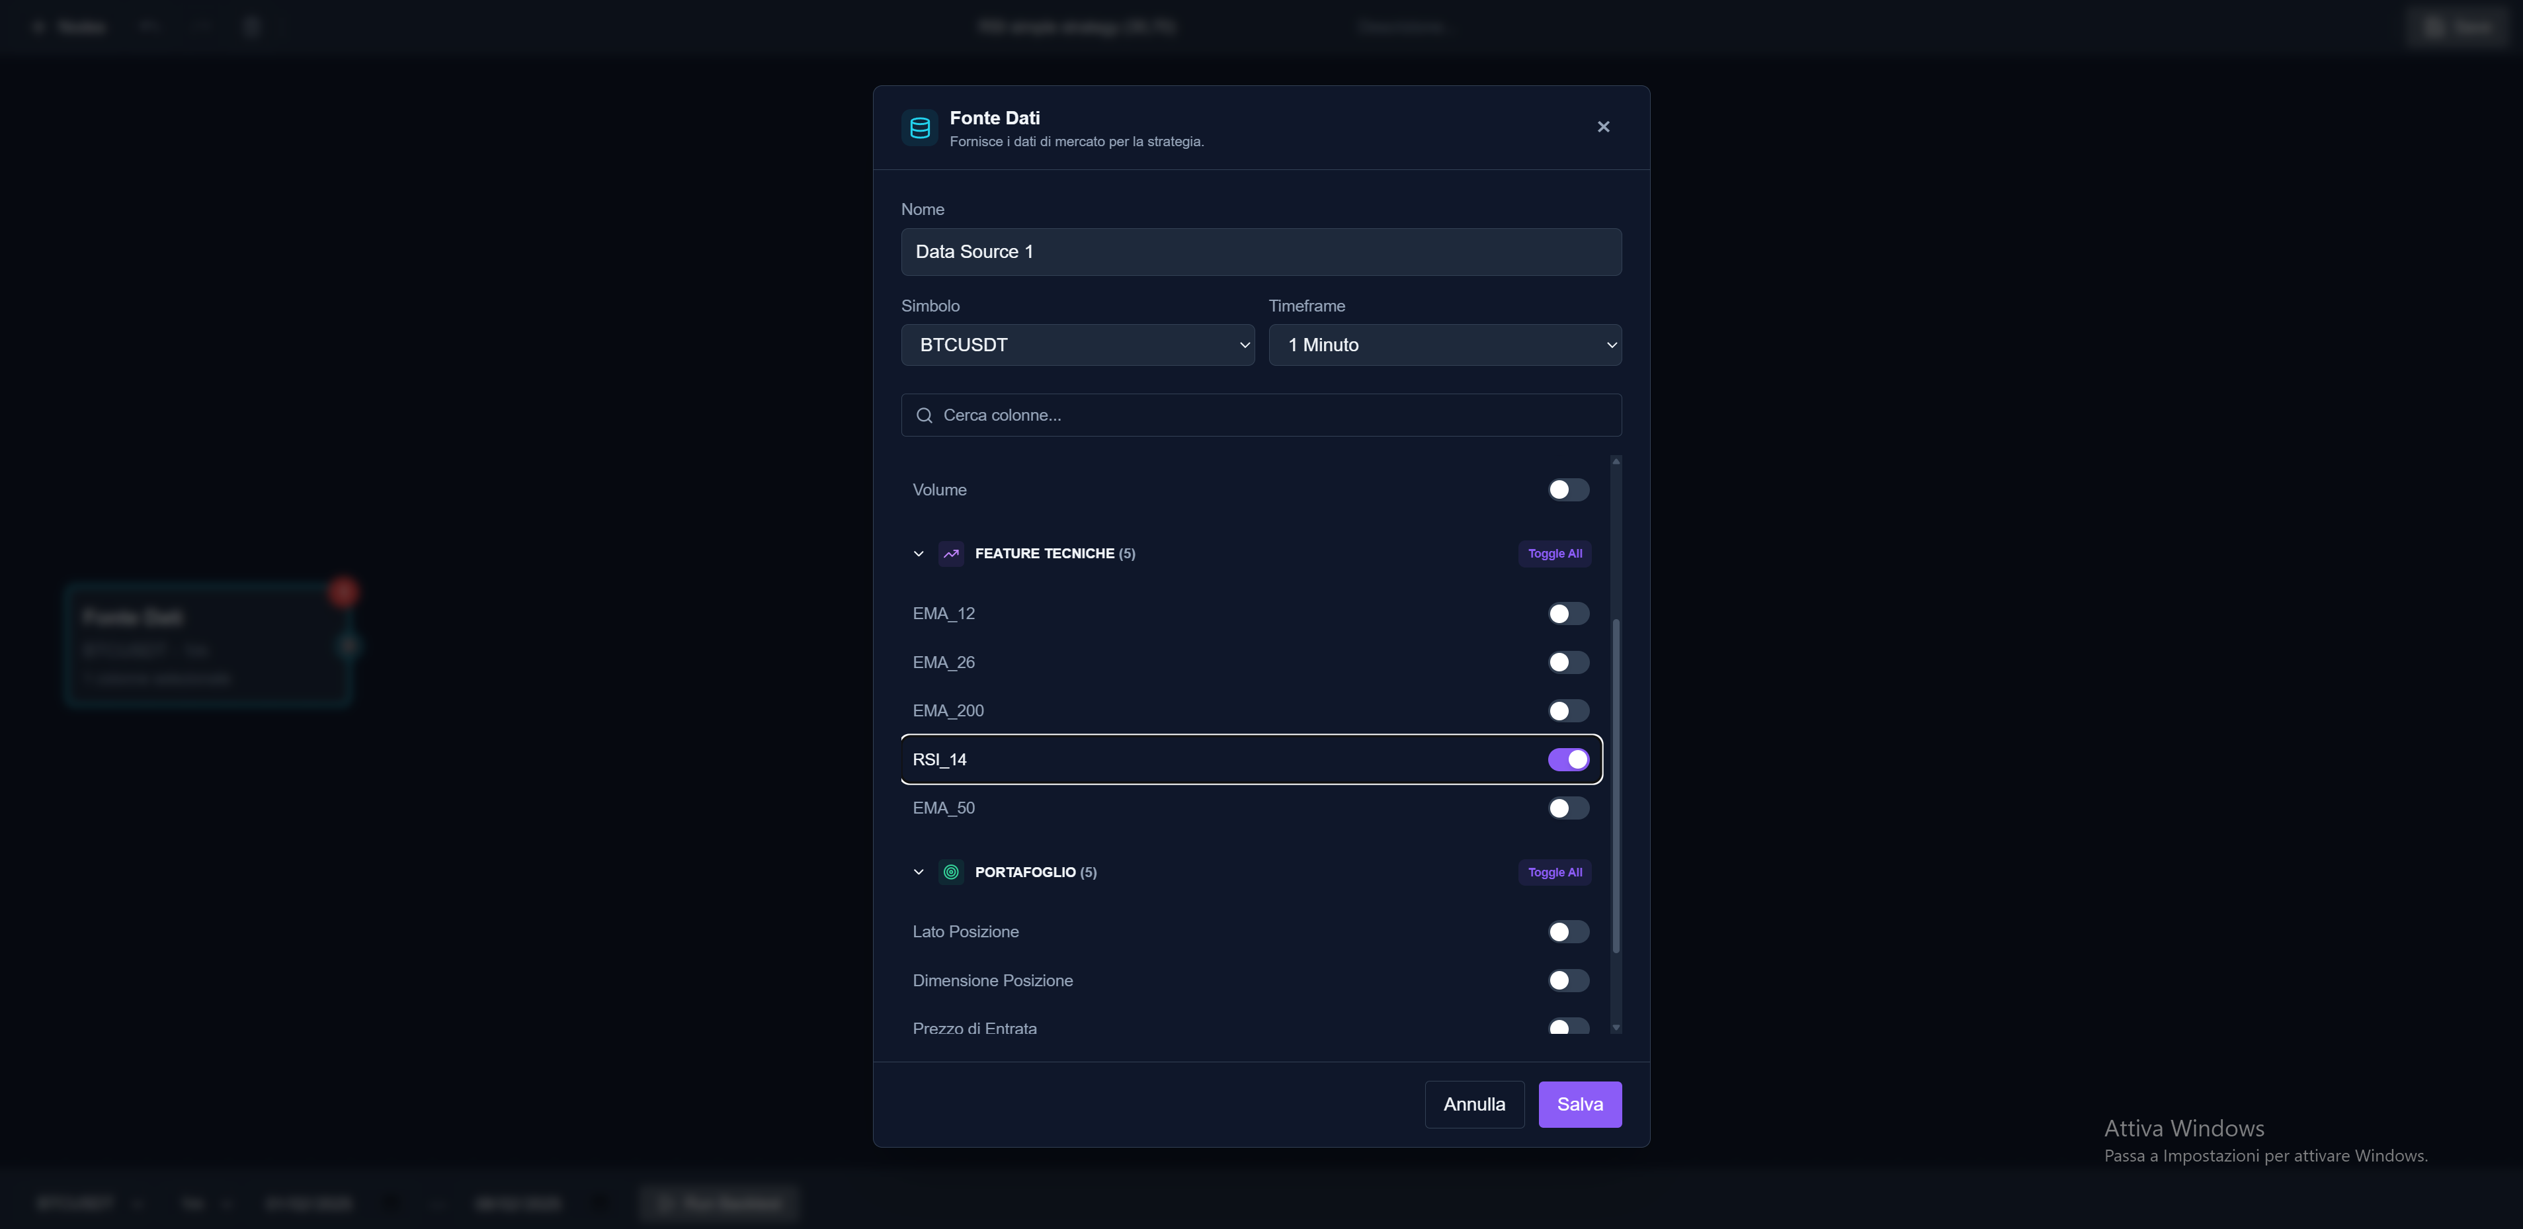Collapse the Feature Tecniche section chevron

click(918, 553)
